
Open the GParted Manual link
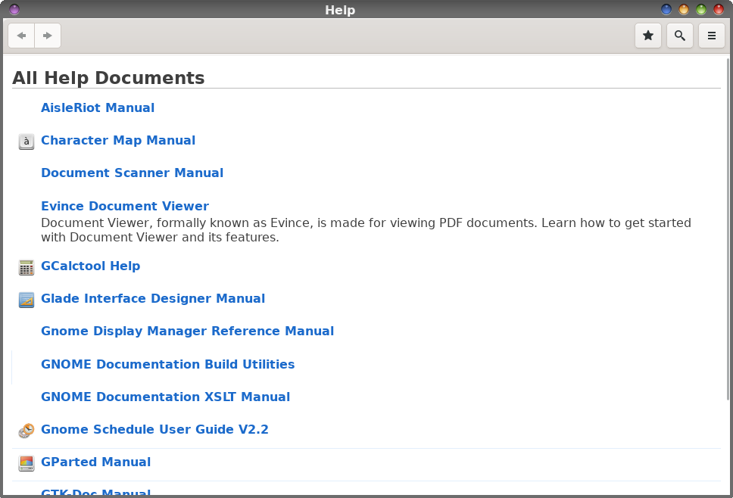click(x=96, y=462)
